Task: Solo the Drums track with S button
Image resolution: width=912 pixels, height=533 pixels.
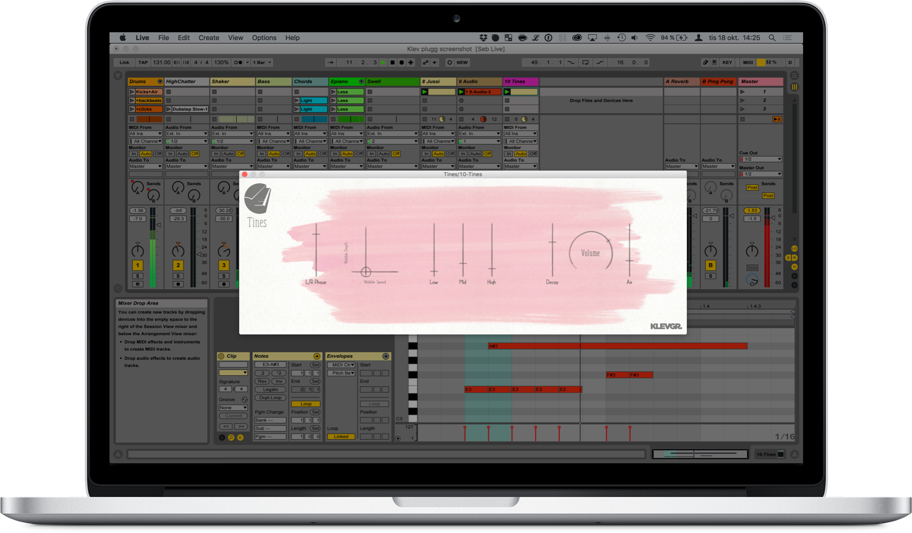Action: pyautogui.click(x=138, y=276)
